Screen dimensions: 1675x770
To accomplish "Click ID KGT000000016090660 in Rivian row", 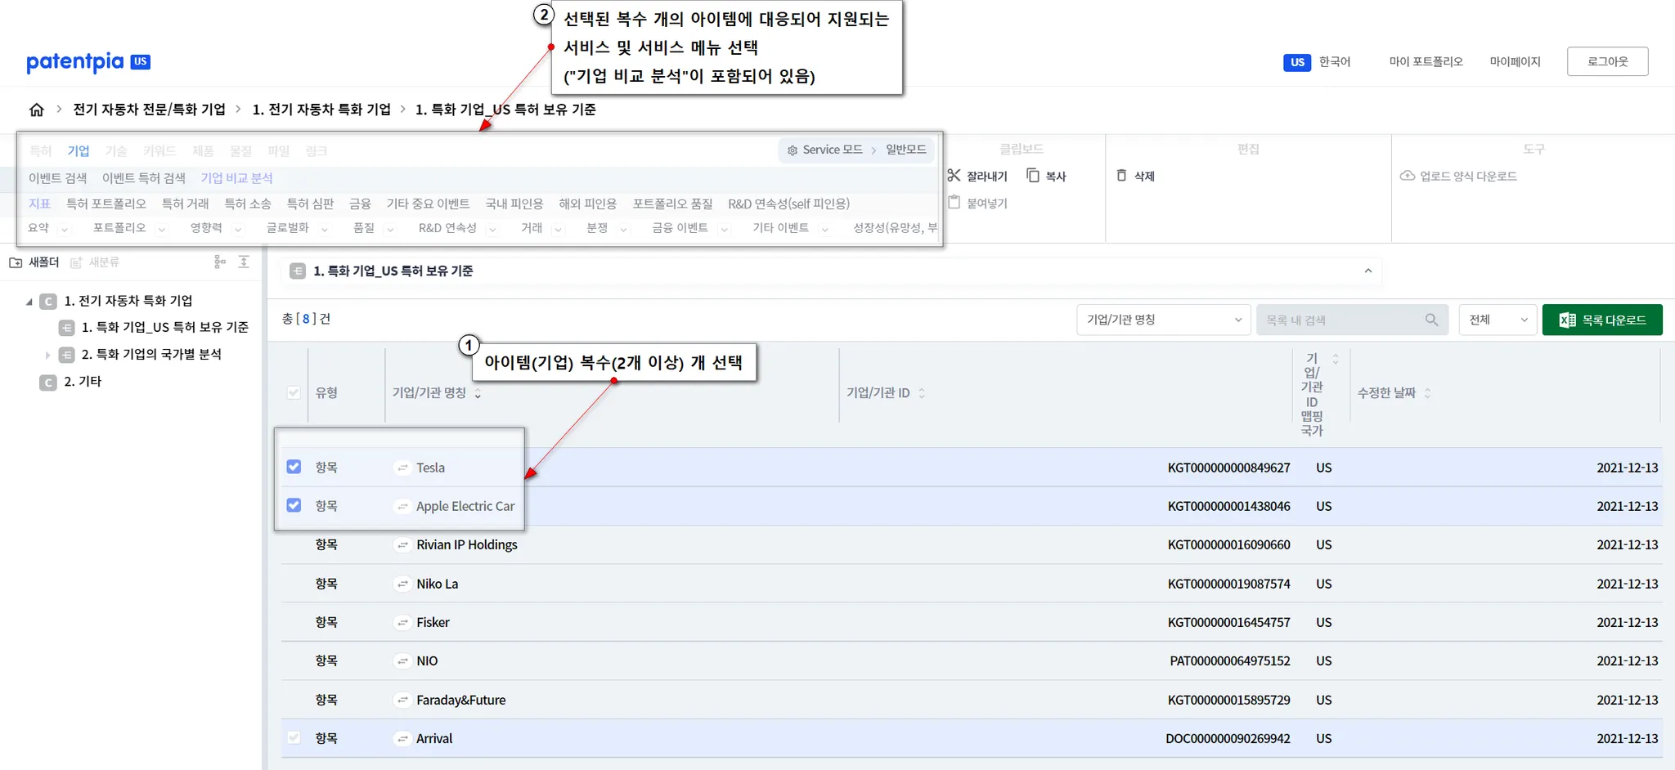I will (1228, 545).
